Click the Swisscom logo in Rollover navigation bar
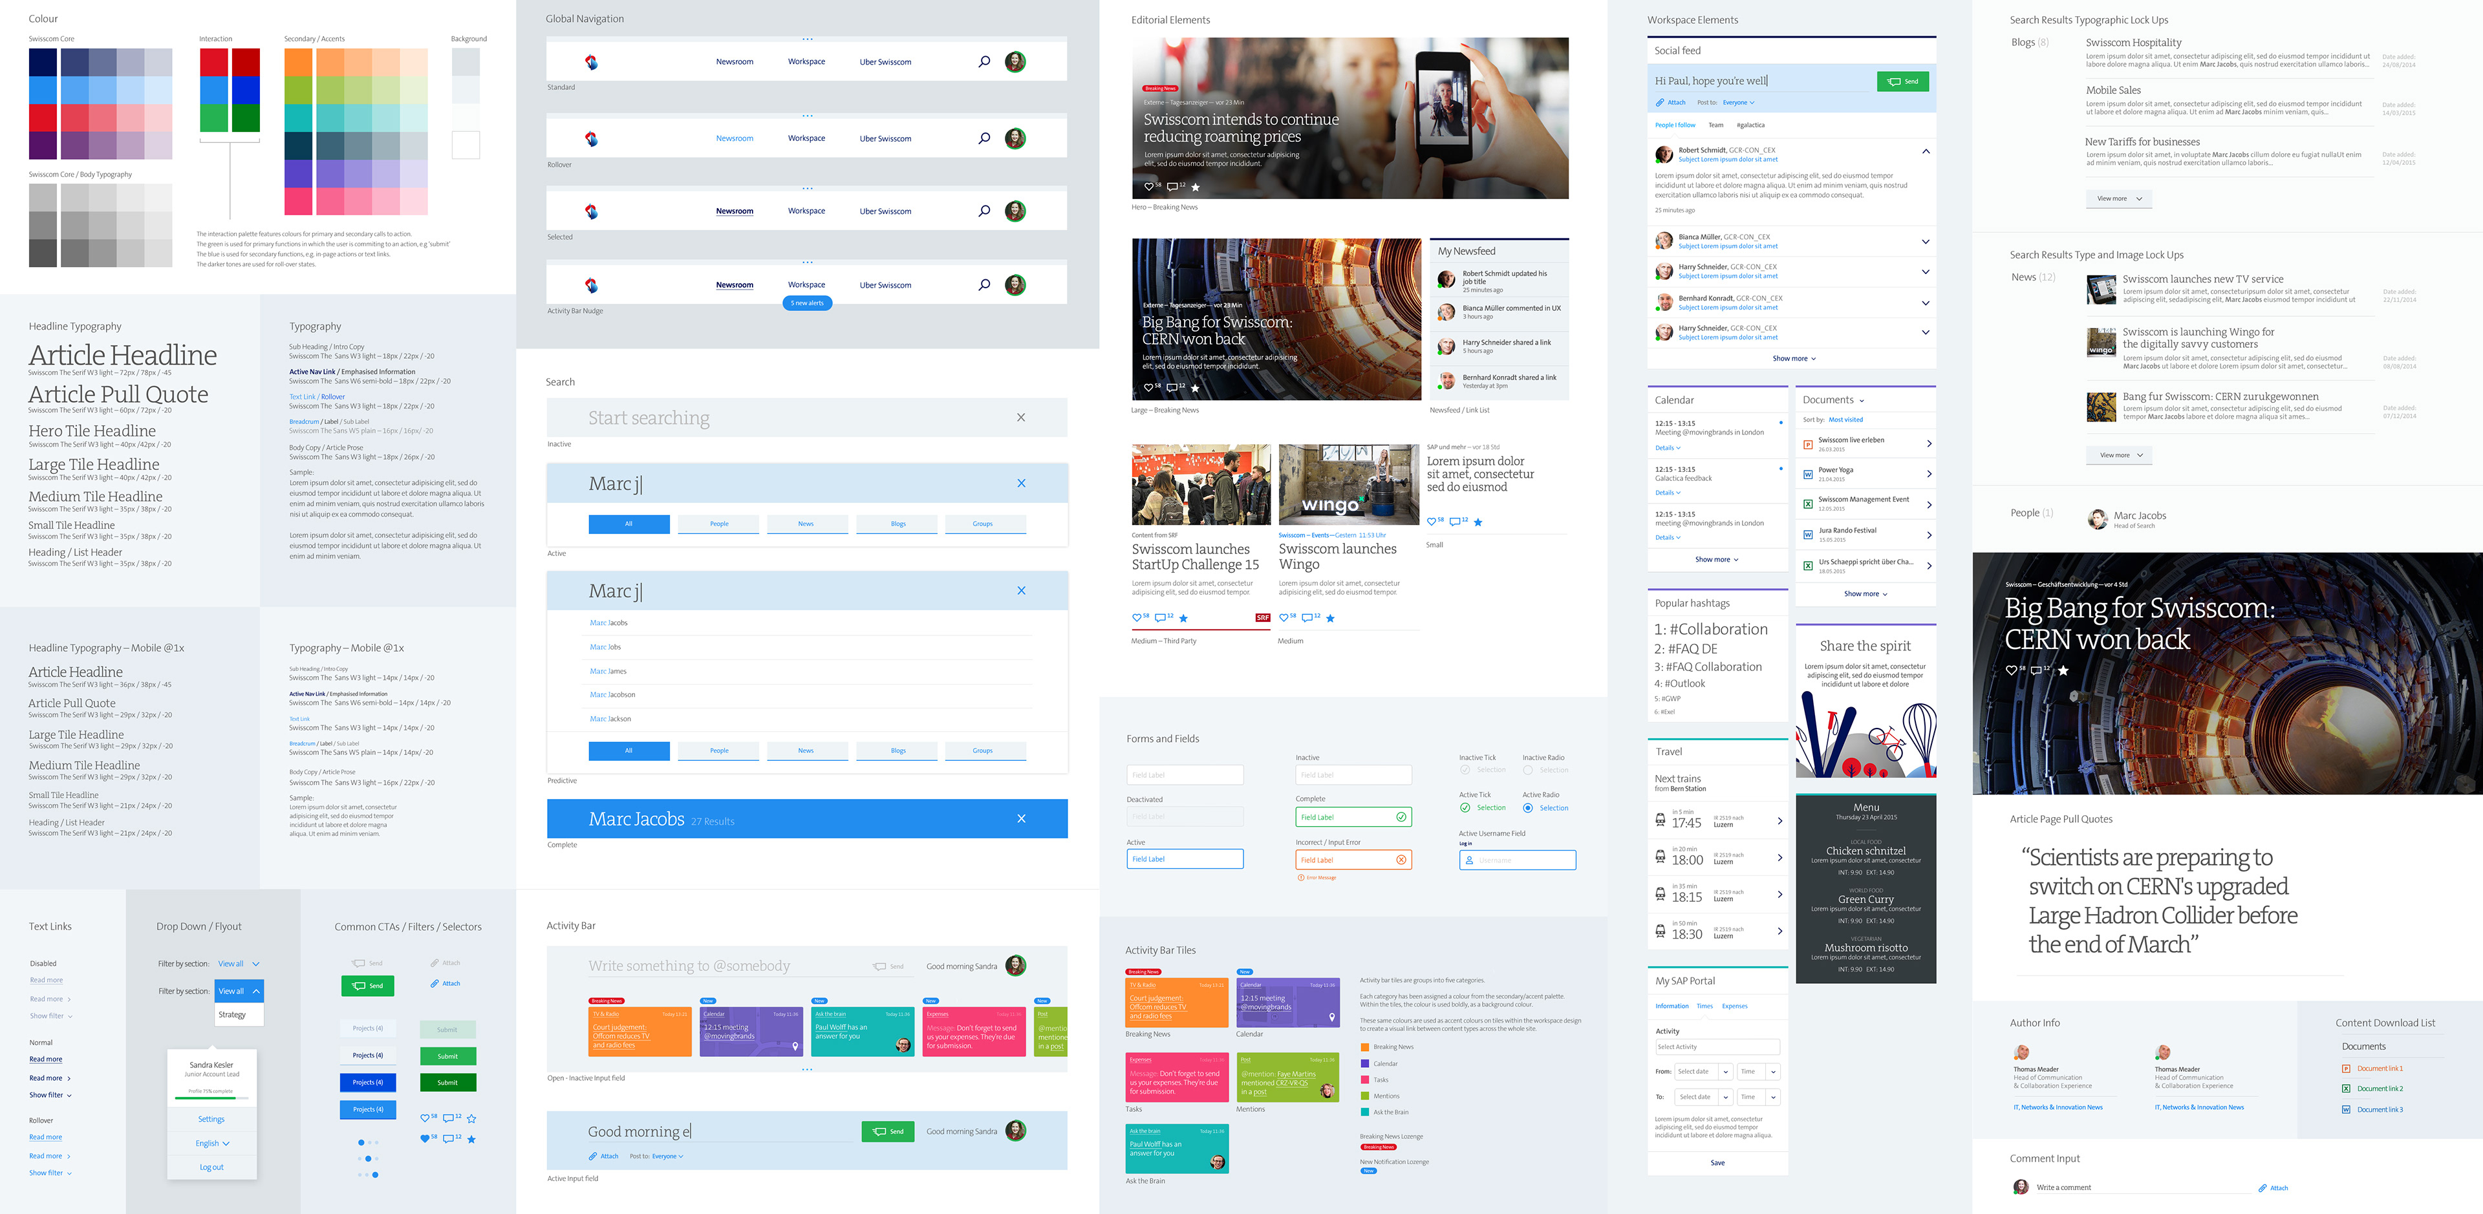Image resolution: width=2483 pixels, height=1214 pixels. 592,139
